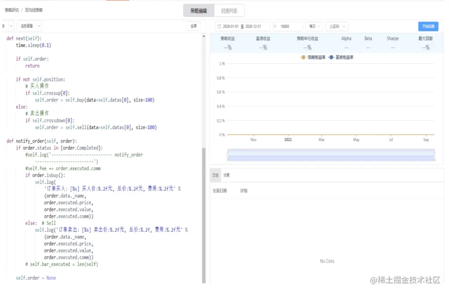Click the self.buy(...) order code line

click(x=95, y=100)
